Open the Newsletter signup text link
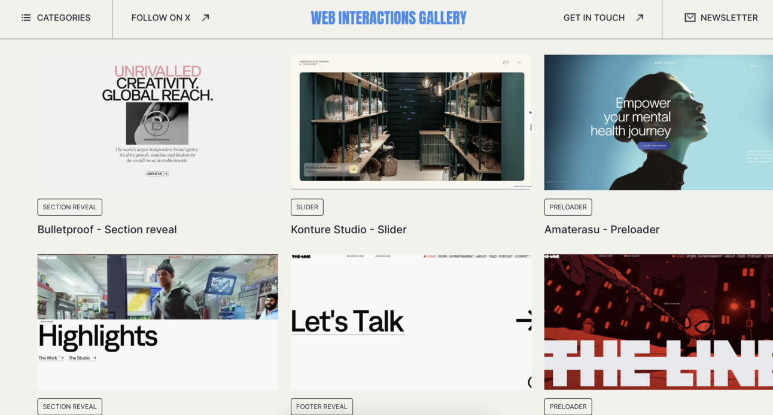 pos(729,18)
